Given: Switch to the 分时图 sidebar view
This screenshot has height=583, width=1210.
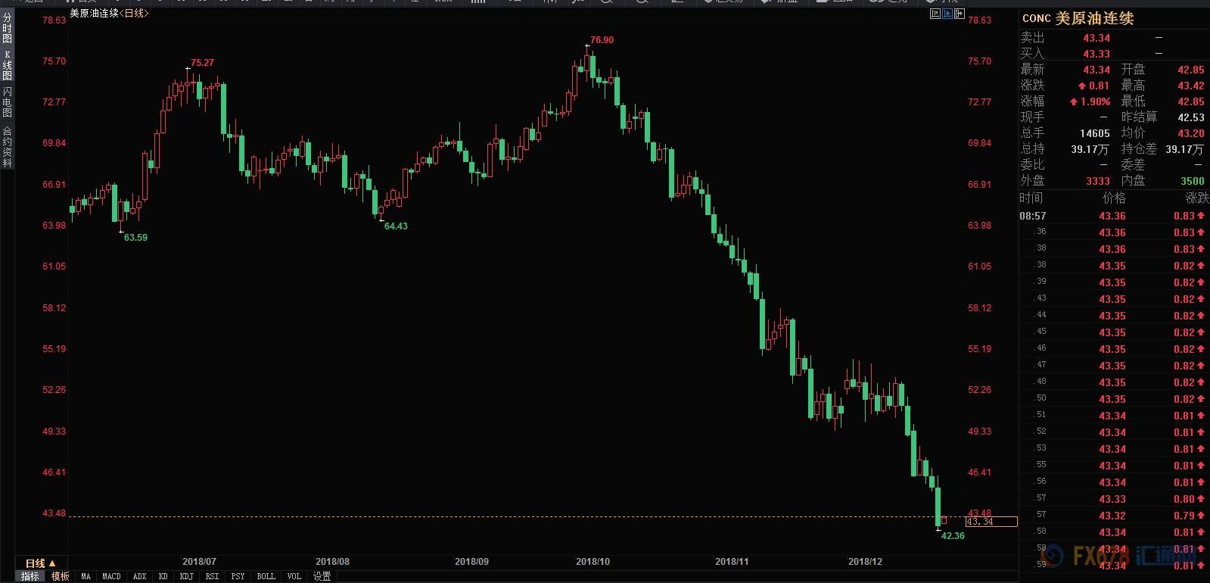Looking at the screenshot, I should [7, 27].
